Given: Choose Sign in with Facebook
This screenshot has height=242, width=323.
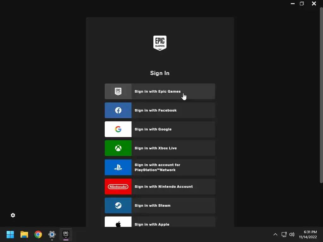Looking at the screenshot, I should [x=160, y=110].
